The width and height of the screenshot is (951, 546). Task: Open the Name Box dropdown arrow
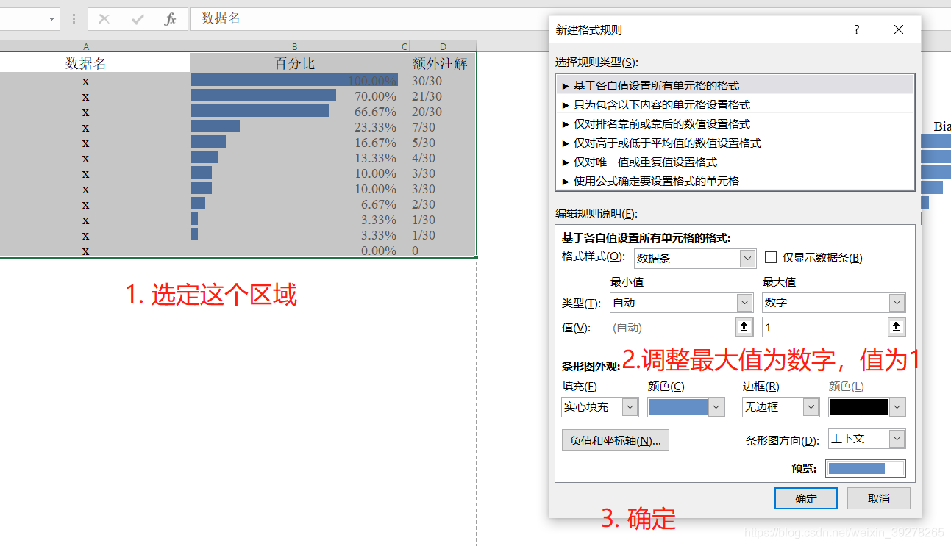[x=51, y=18]
